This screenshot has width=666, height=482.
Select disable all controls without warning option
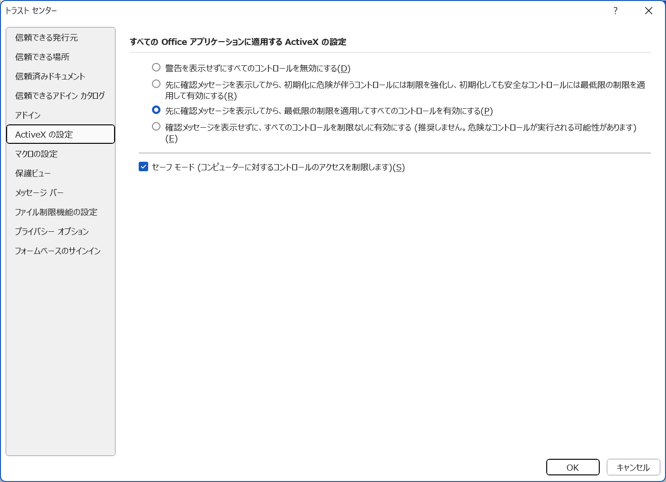click(156, 68)
